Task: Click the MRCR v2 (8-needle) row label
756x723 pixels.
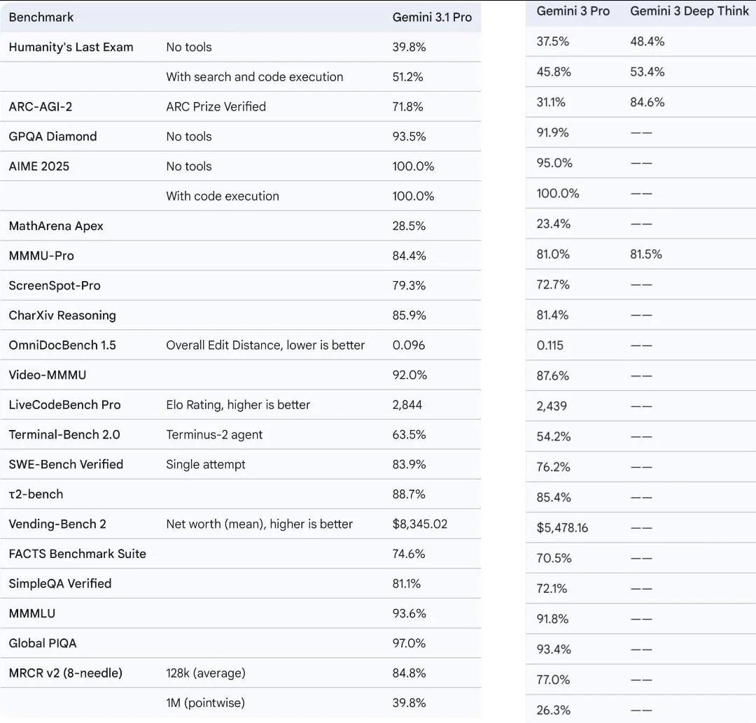Action: [65, 673]
